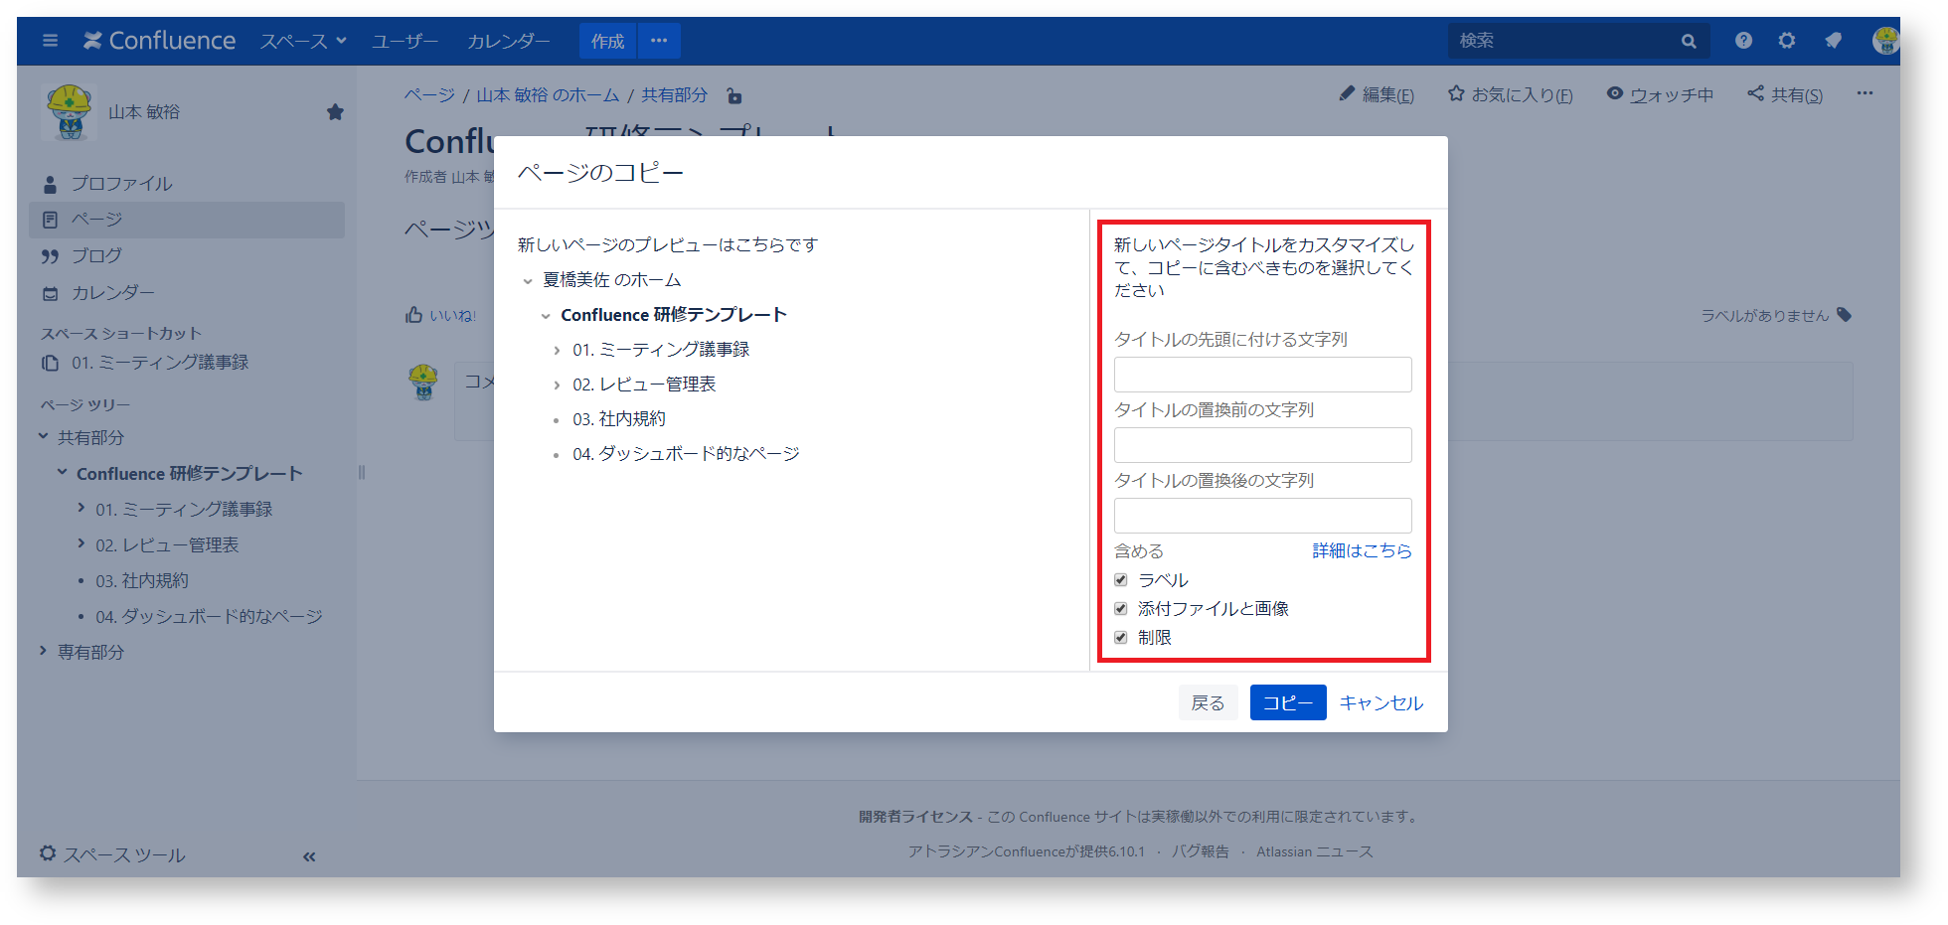The width and height of the screenshot is (1948, 925).
Task: Select 03. 社内規約 in preview tree
Action: click(x=619, y=419)
